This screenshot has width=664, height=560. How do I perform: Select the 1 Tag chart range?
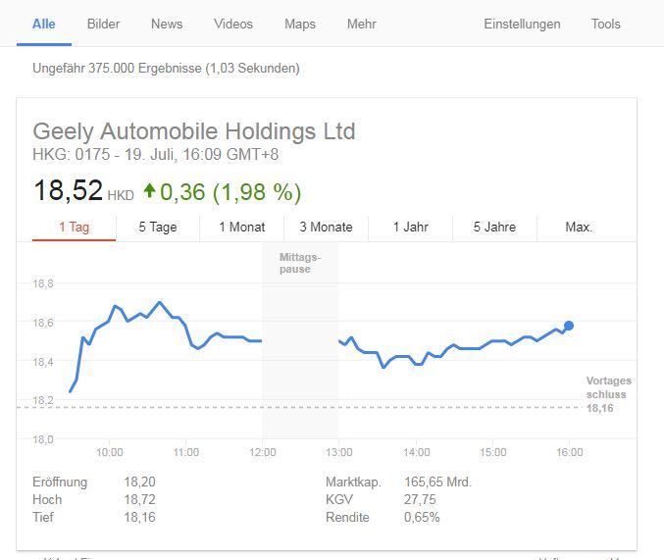[x=74, y=228]
